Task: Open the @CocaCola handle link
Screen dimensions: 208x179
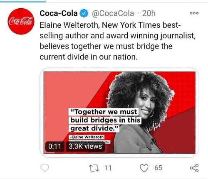Action: (113, 13)
